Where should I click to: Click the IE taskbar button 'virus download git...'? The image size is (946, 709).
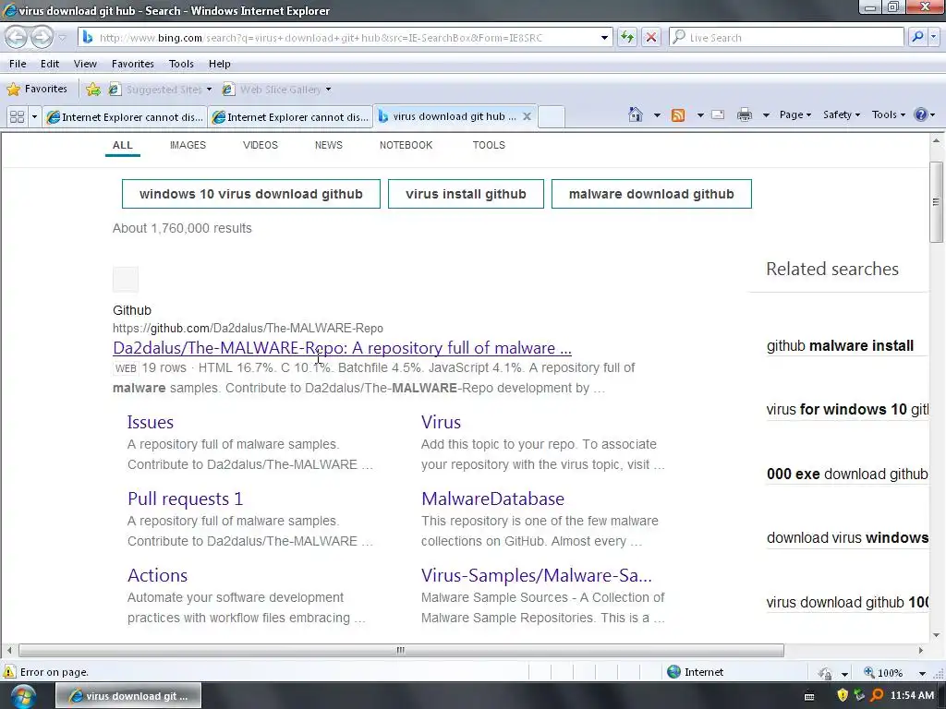(x=127, y=696)
